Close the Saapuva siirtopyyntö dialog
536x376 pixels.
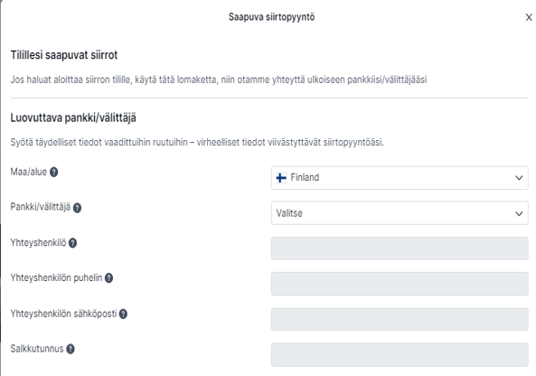pos(529,17)
